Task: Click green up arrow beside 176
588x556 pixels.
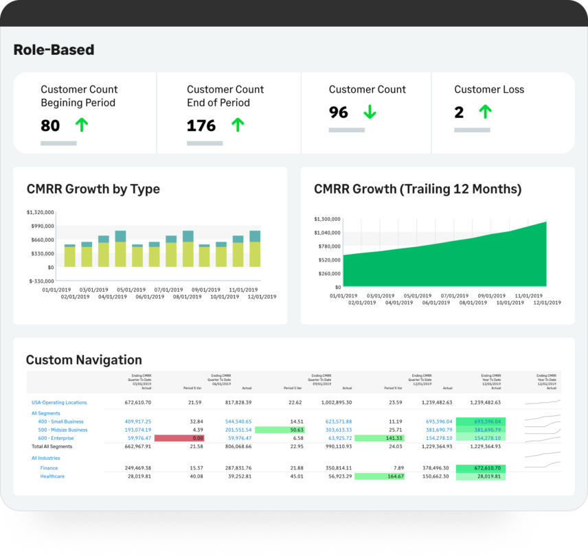Action: (x=238, y=125)
